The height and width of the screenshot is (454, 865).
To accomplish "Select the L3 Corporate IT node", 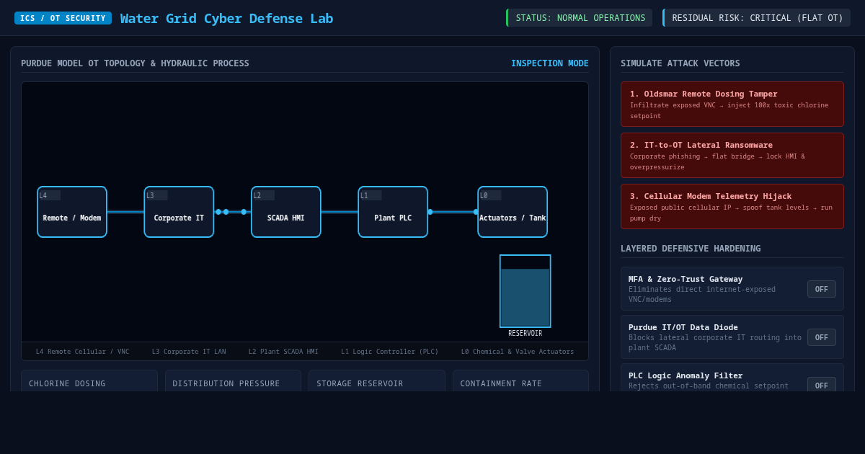I will pos(179,212).
